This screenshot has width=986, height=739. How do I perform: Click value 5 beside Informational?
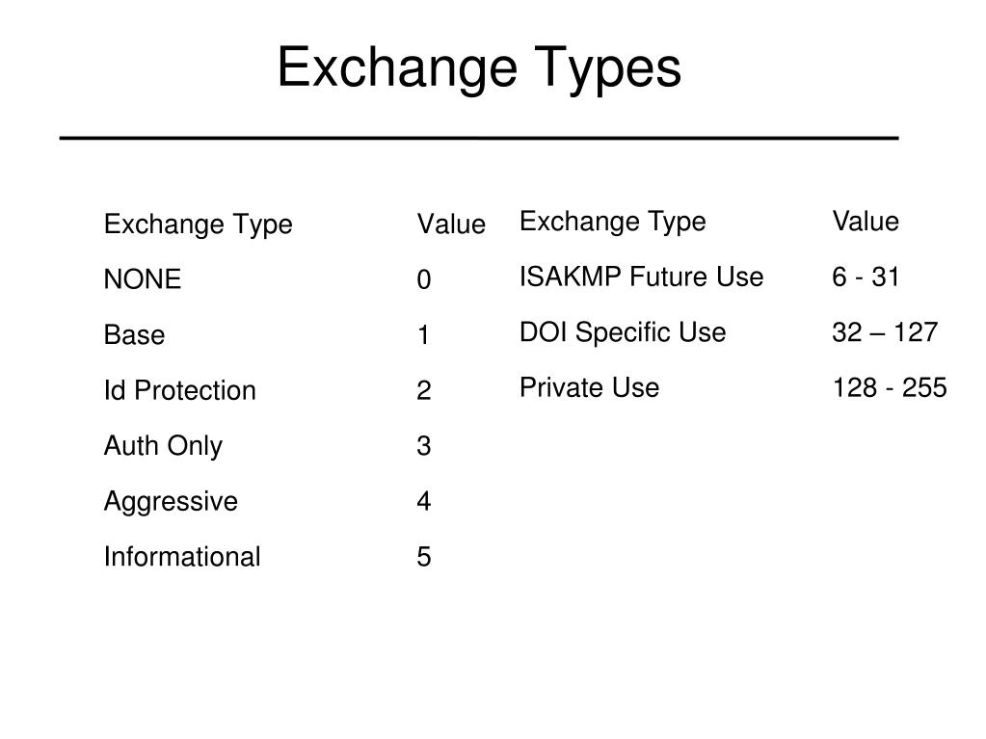[x=424, y=557]
